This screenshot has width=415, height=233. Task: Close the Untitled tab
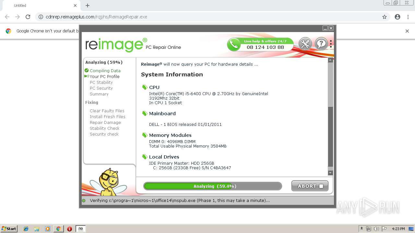pyautogui.click(x=75, y=6)
